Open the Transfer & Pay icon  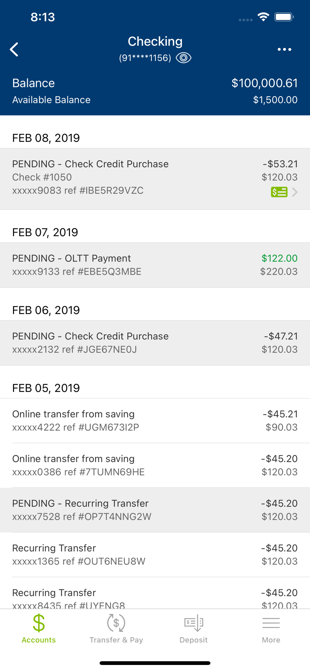pyautogui.click(x=116, y=623)
